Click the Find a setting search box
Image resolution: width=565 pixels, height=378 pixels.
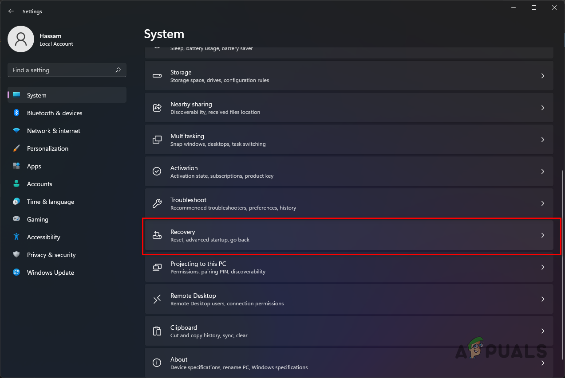click(67, 70)
